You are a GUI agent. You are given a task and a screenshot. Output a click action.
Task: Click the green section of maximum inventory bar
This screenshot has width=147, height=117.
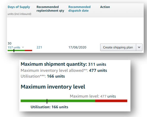(58, 101)
